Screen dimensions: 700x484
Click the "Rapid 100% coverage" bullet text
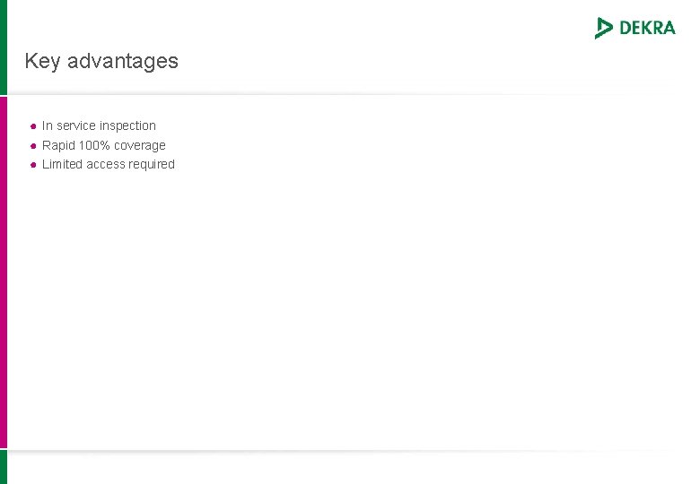click(103, 145)
